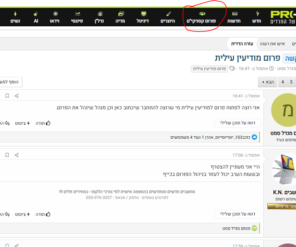The height and width of the screenshot is (247, 296).
Task: Click the thread title פרום מודיעין עילית
Action: [x=247, y=58]
